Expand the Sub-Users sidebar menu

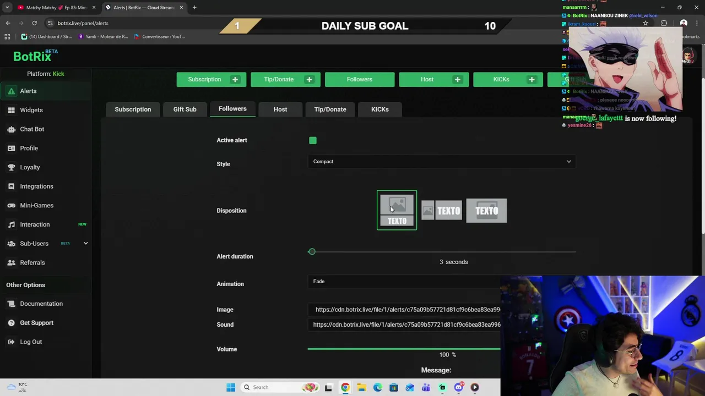tap(85, 244)
